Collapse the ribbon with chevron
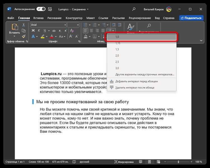Screen dimensions: 210x168 [201, 40]
